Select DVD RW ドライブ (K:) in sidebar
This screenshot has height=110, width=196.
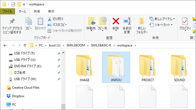click(25, 66)
